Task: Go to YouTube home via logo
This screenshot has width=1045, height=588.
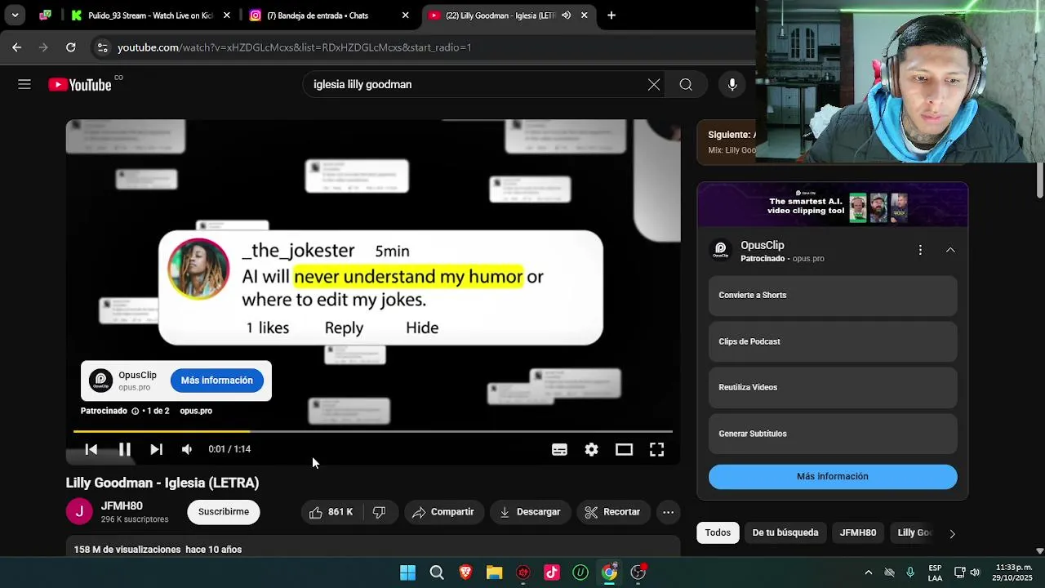Action: (79, 84)
